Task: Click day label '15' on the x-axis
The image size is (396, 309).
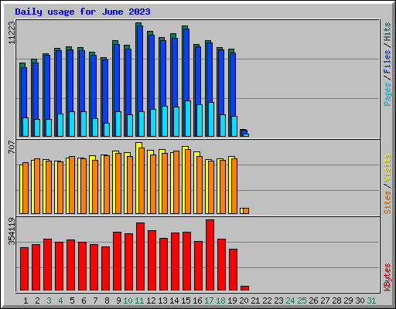Action: point(186,301)
